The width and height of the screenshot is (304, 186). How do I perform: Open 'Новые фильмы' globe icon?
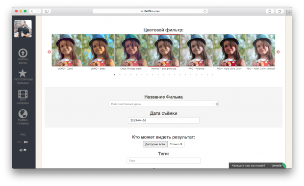(23, 114)
